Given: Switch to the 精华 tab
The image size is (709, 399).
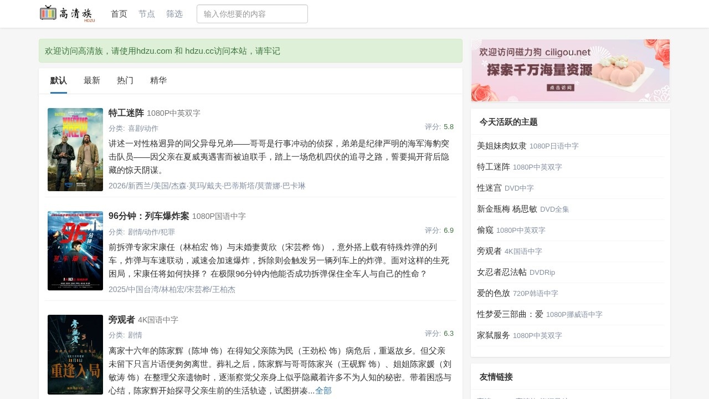Looking at the screenshot, I should pyautogui.click(x=158, y=80).
